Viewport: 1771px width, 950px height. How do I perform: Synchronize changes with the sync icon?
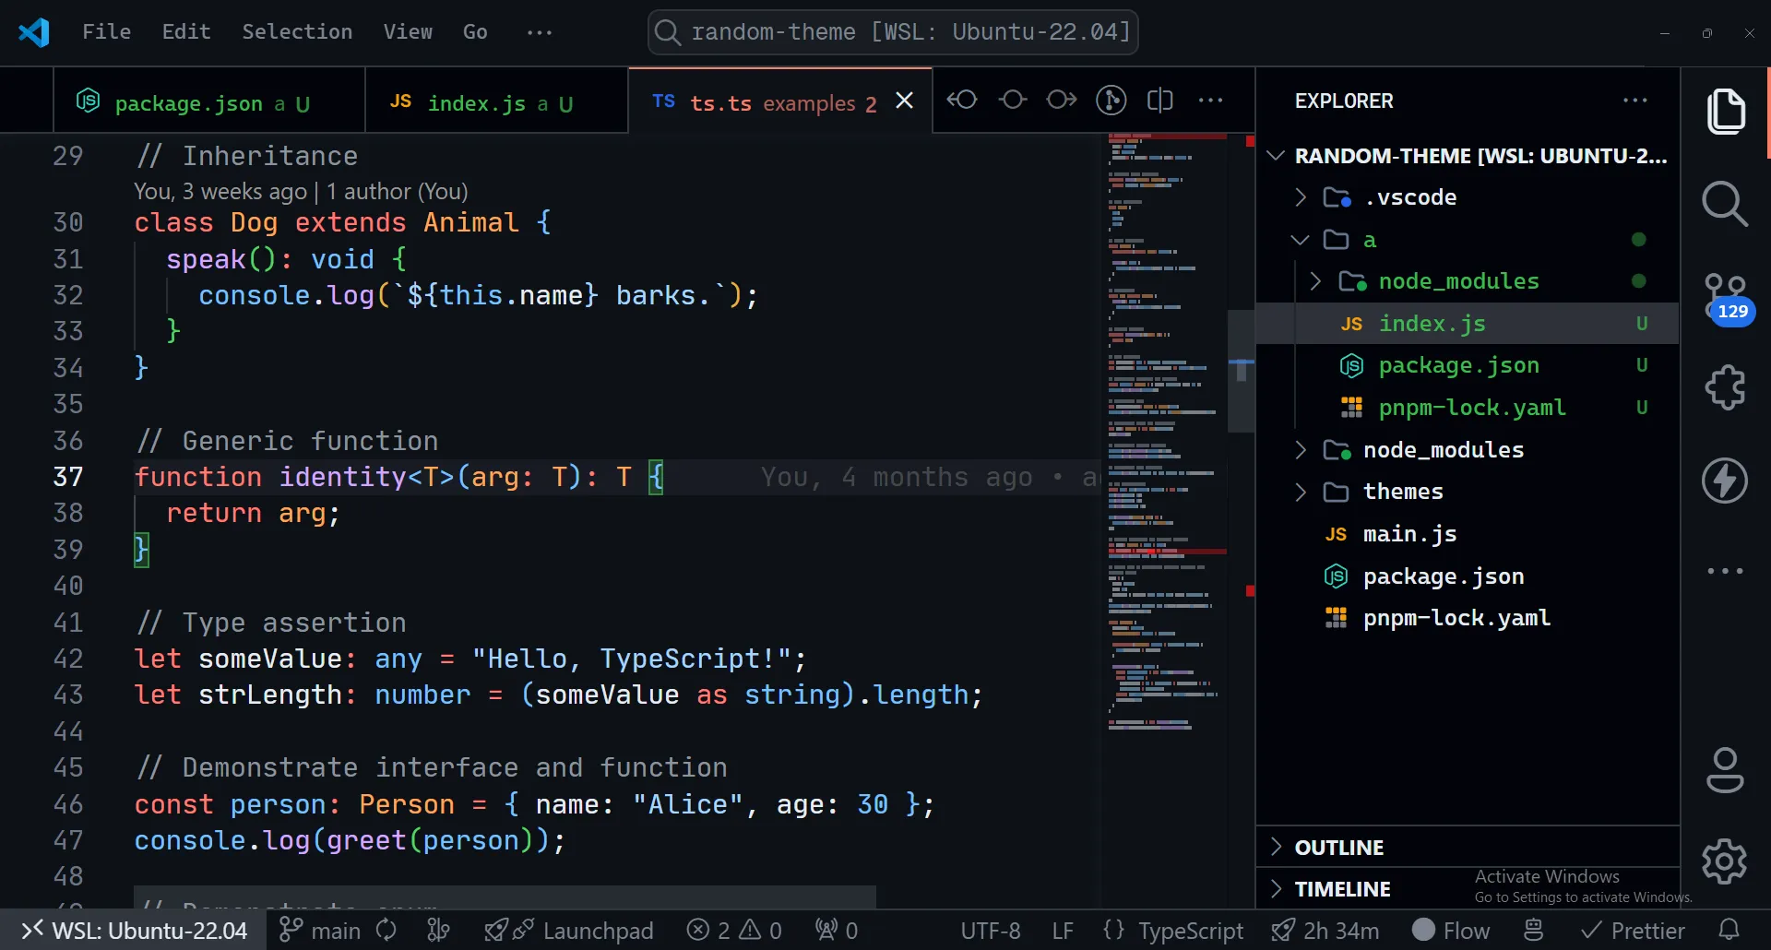386,930
